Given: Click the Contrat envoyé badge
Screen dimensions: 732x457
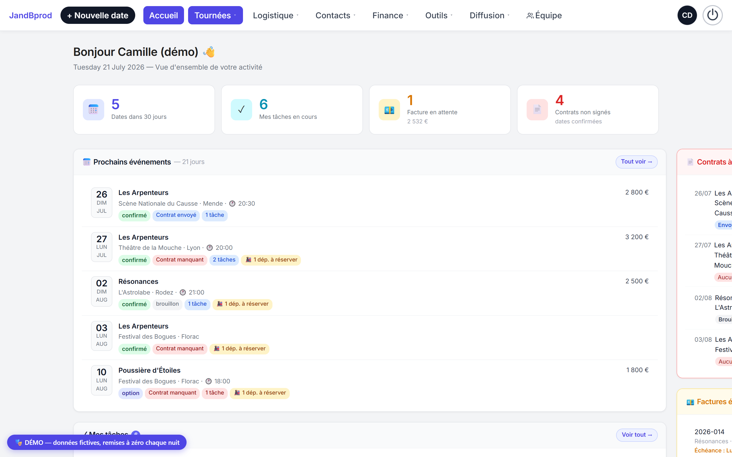Looking at the screenshot, I should [176, 215].
